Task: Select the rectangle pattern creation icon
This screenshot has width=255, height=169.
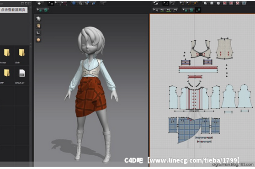Action: click(212, 3)
